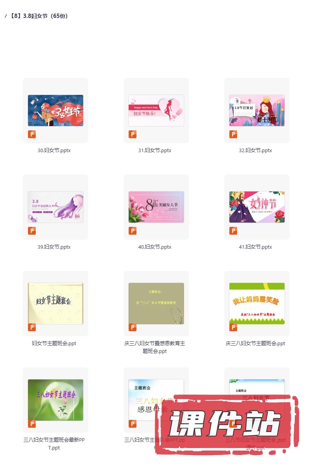311x467 pixels.
Task: Click the 【8】3.8妇女节 breadcrumb folder title
Action: click(x=39, y=16)
